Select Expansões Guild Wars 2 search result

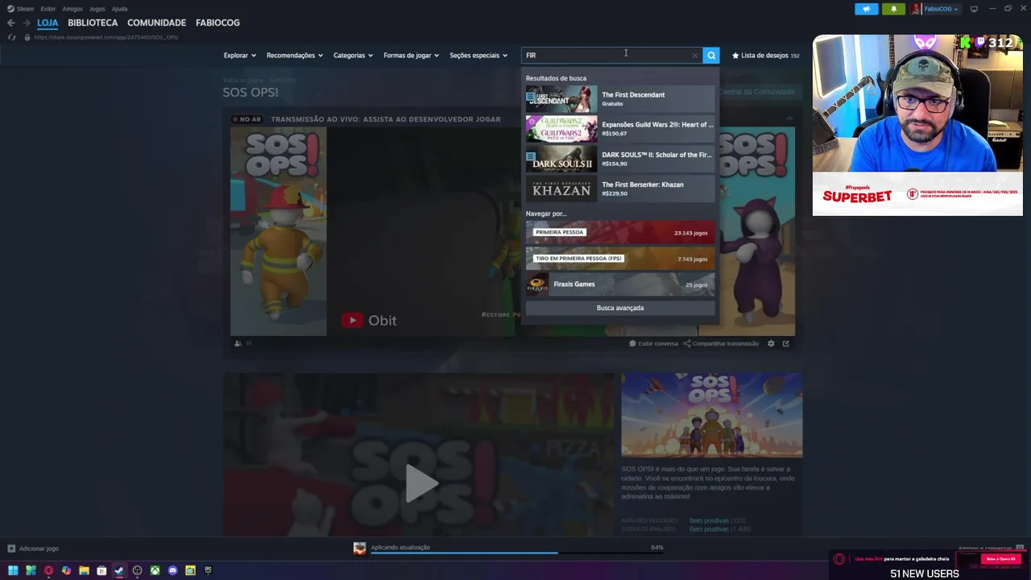point(620,129)
